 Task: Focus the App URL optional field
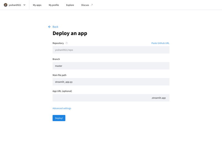[111, 98]
